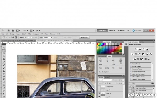This screenshot has height=98, width=157.
Task: Expand Curves Presets
Action: (x=131, y=66)
